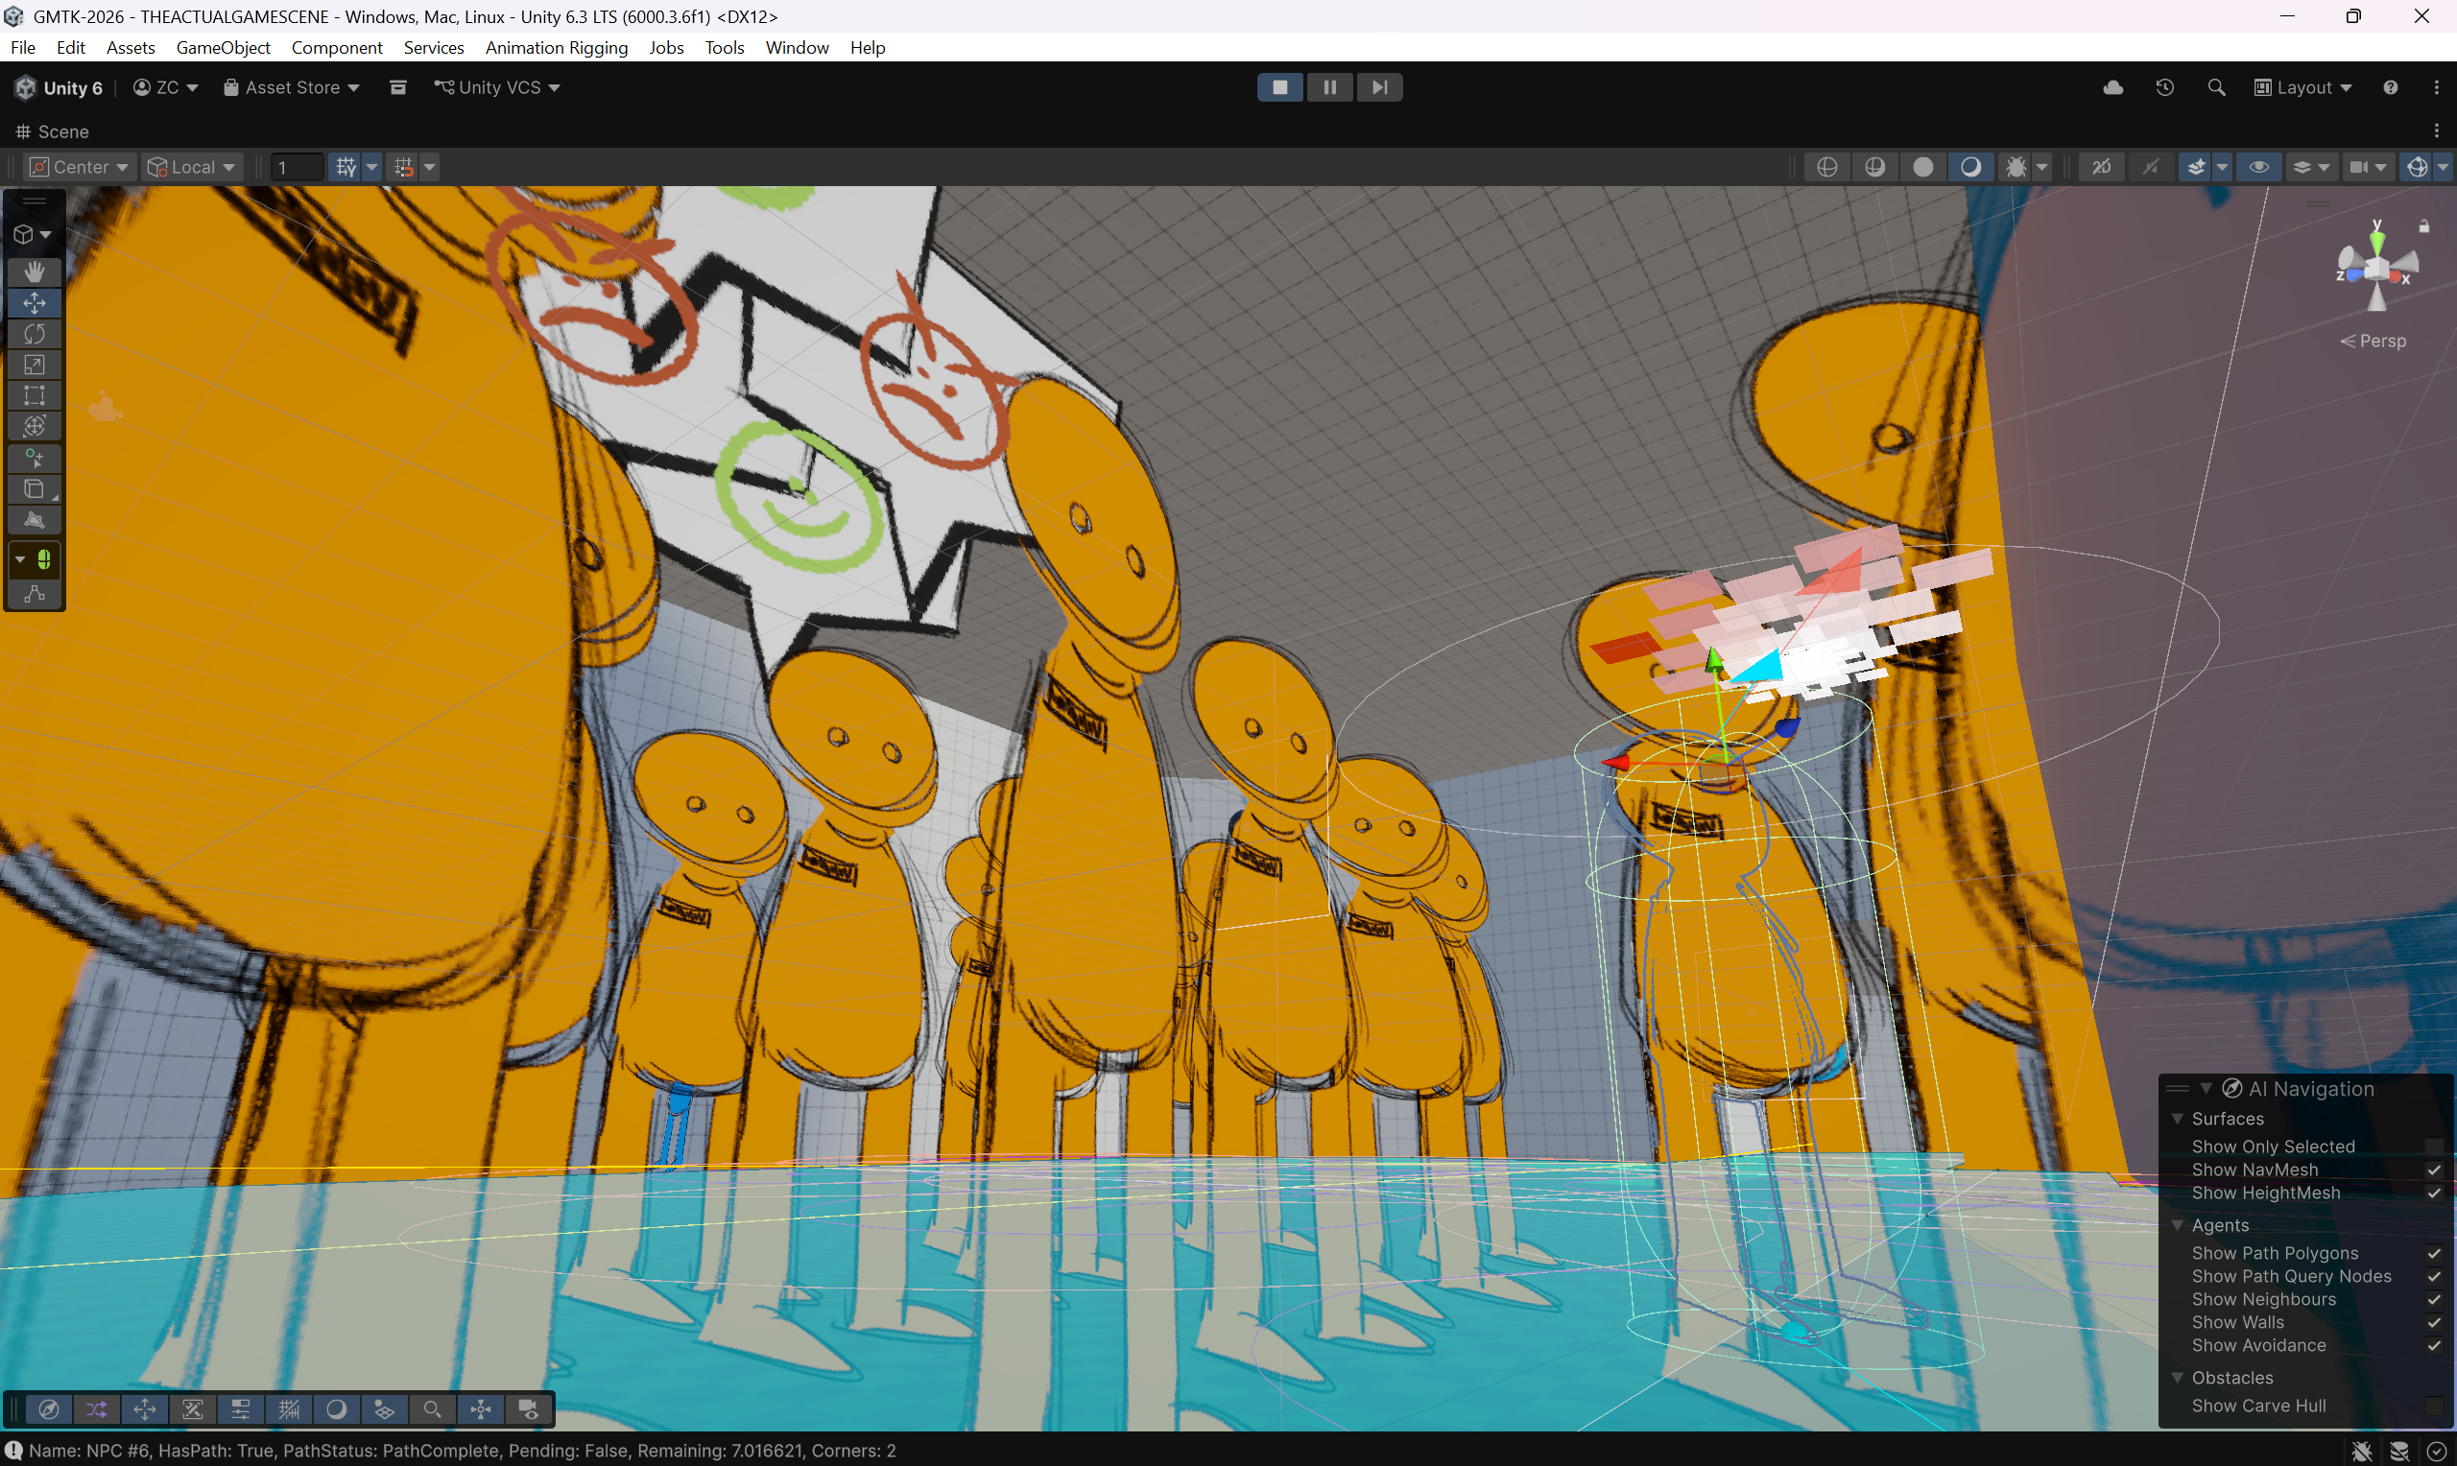Collapse the Obstacles section
This screenshot has height=1466, width=2457.
(x=2178, y=1378)
